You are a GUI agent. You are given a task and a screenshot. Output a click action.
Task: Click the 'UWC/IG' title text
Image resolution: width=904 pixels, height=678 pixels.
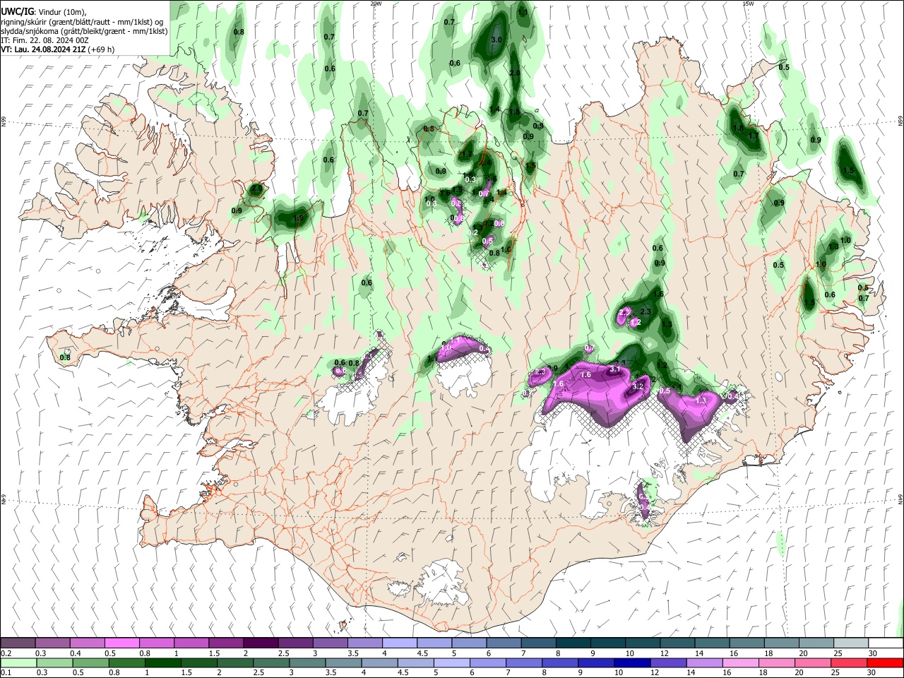[18, 12]
